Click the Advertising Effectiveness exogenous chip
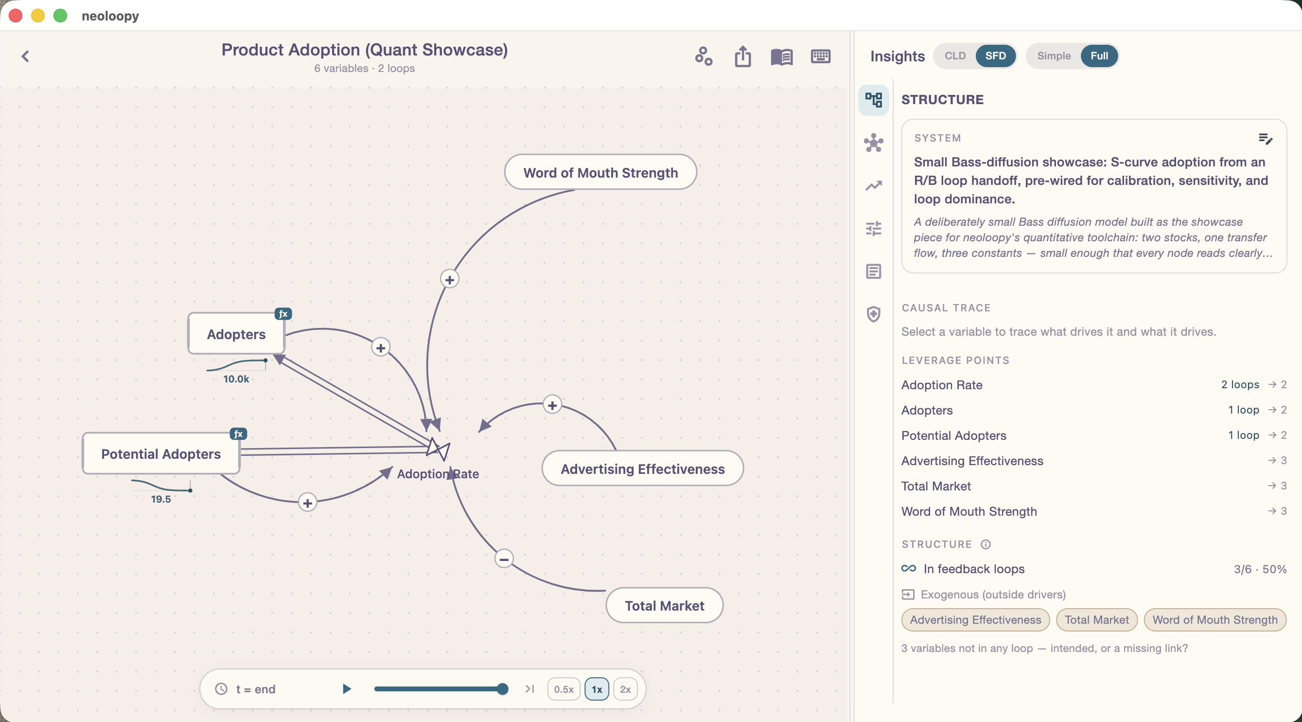 [975, 620]
